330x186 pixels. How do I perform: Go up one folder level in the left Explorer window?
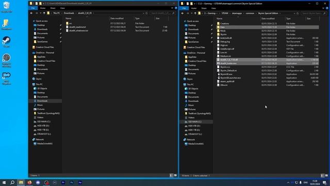pos(44,13)
